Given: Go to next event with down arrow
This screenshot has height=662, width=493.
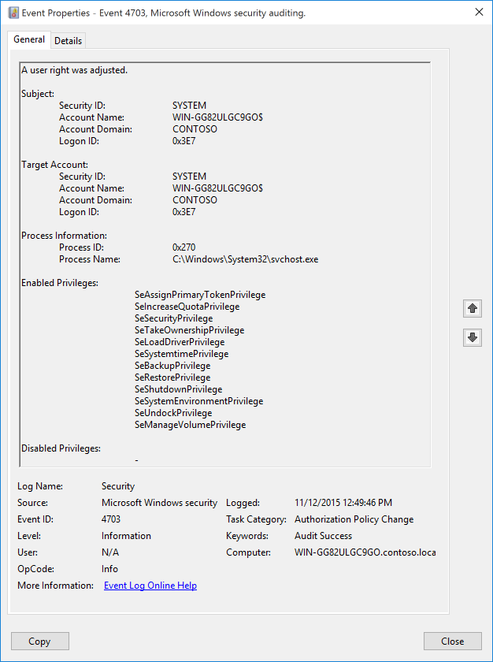Looking at the screenshot, I should [473, 337].
